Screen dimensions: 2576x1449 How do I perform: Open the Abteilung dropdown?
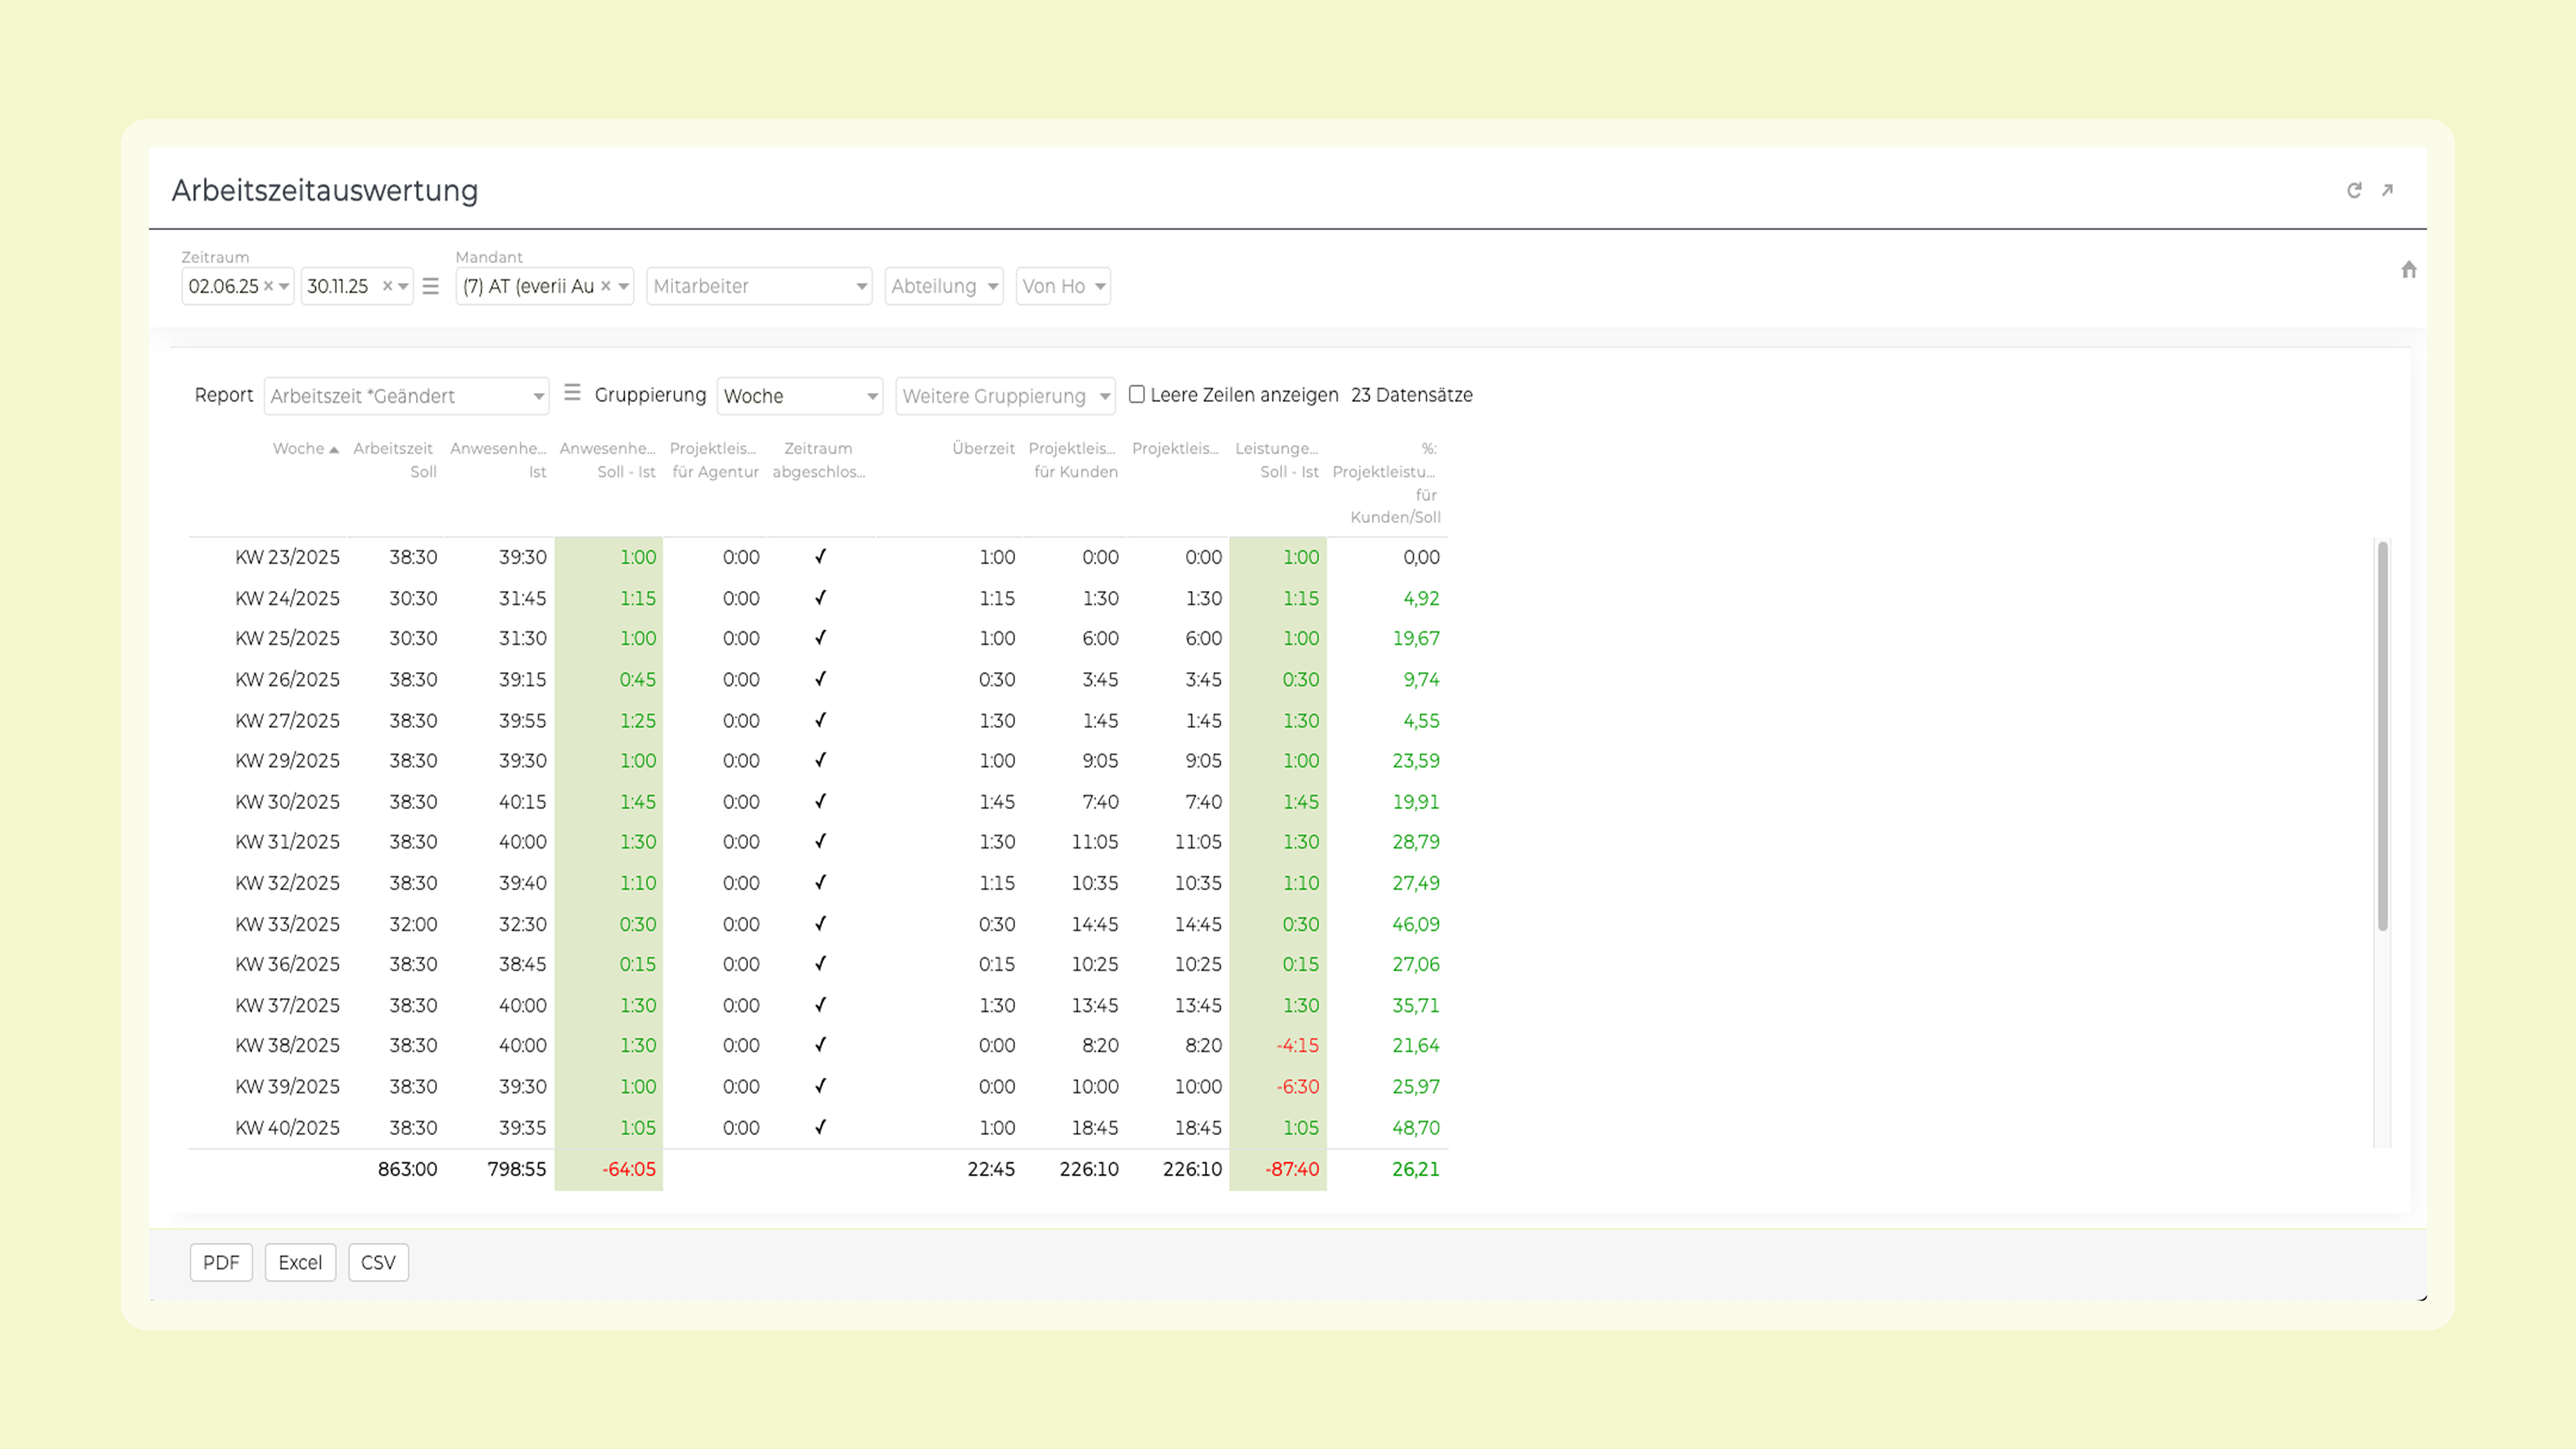943,286
